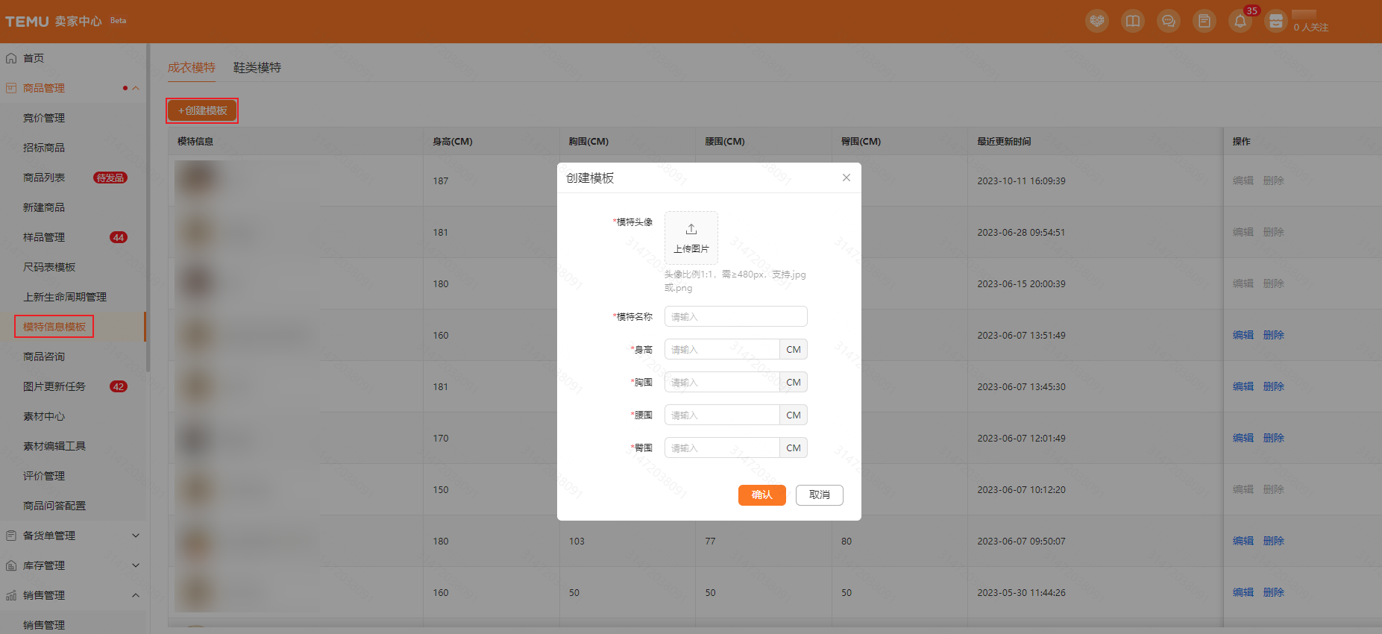Switch to the 鞋类模特 tab
The width and height of the screenshot is (1382, 634).
(x=257, y=68)
